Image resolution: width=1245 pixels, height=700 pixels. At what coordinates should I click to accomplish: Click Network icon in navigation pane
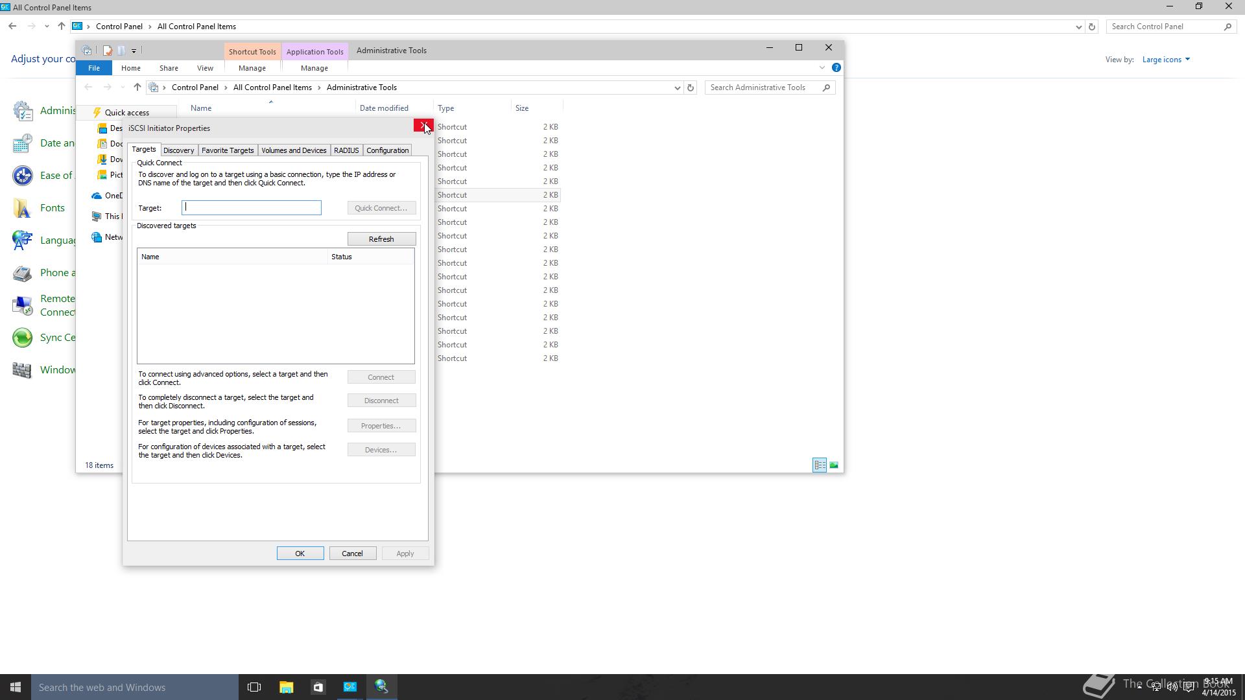pos(97,237)
